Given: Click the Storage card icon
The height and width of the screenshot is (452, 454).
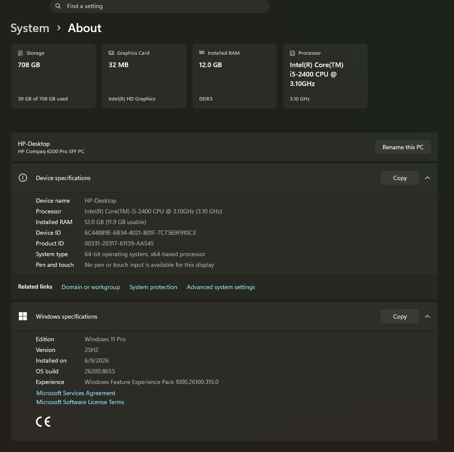Looking at the screenshot, I should click(21, 53).
